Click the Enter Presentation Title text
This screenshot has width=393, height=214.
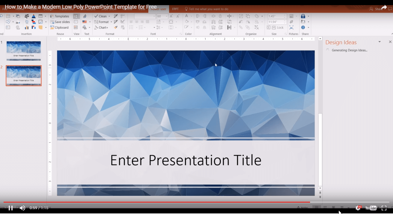(x=186, y=160)
